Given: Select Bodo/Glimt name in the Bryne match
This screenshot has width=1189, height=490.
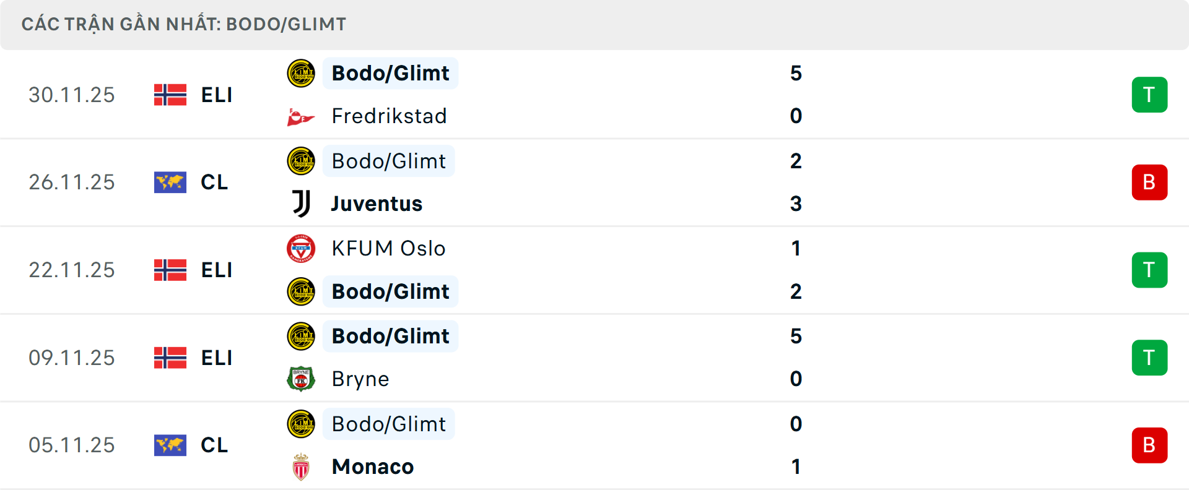Looking at the screenshot, I should pyautogui.click(x=390, y=336).
